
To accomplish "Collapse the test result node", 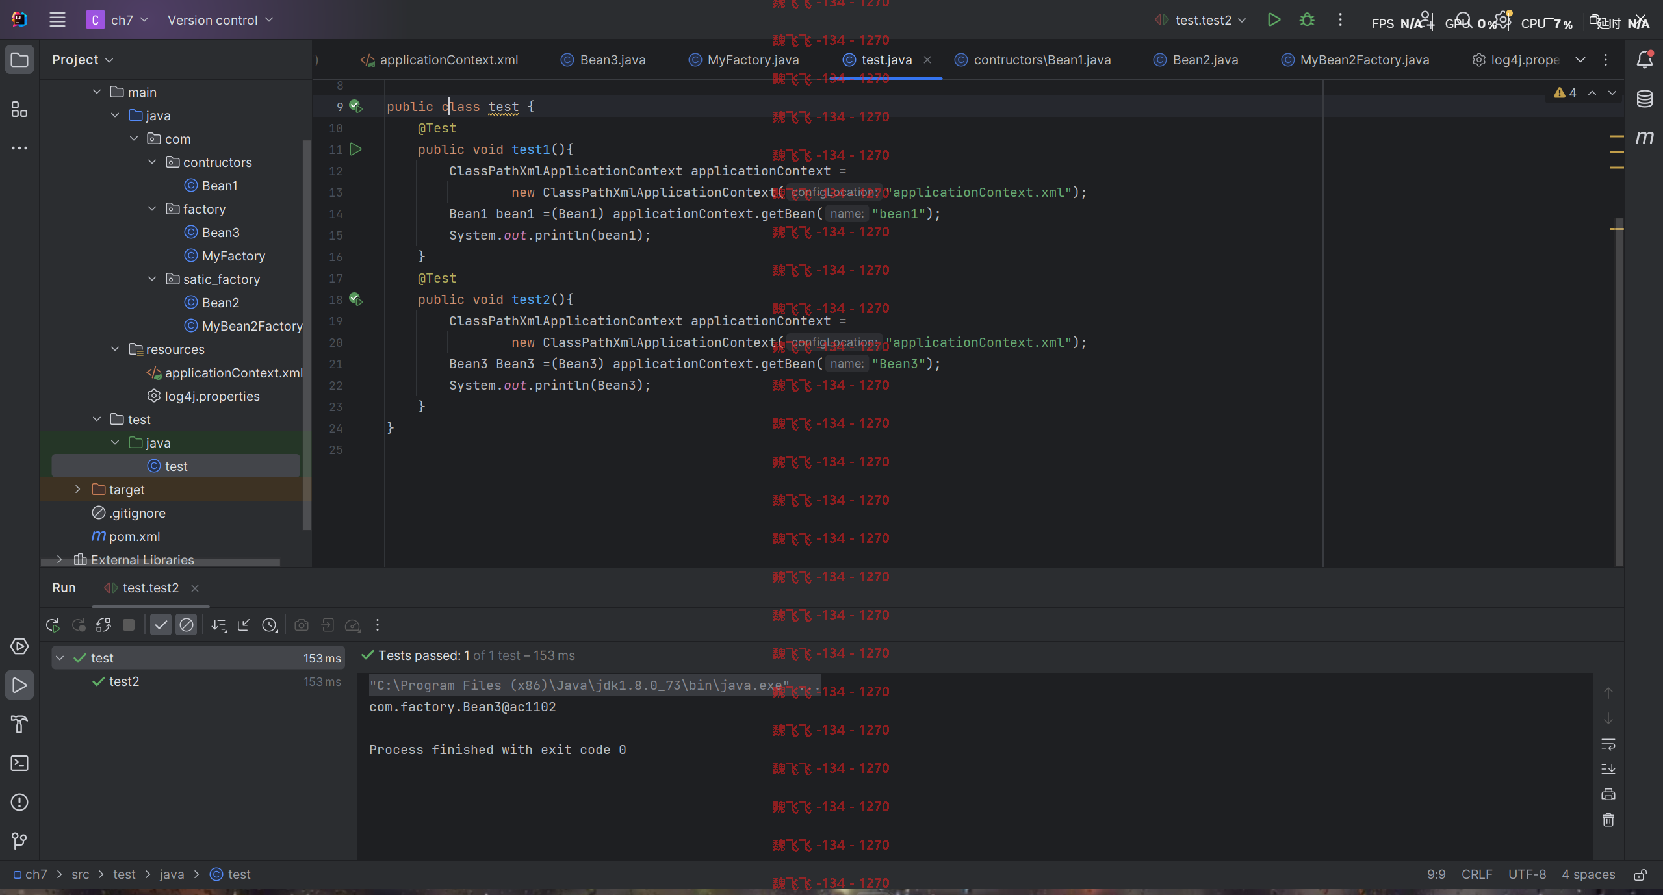I will point(60,658).
